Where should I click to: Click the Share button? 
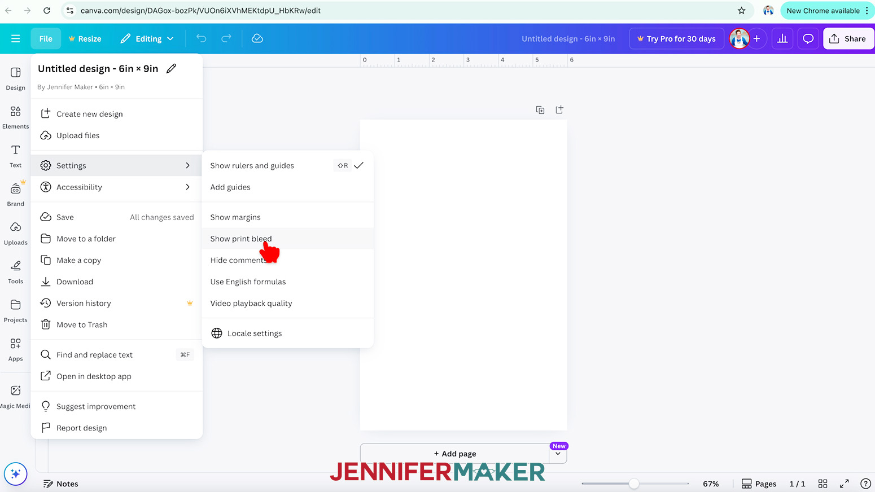click(x=848, y=38)
